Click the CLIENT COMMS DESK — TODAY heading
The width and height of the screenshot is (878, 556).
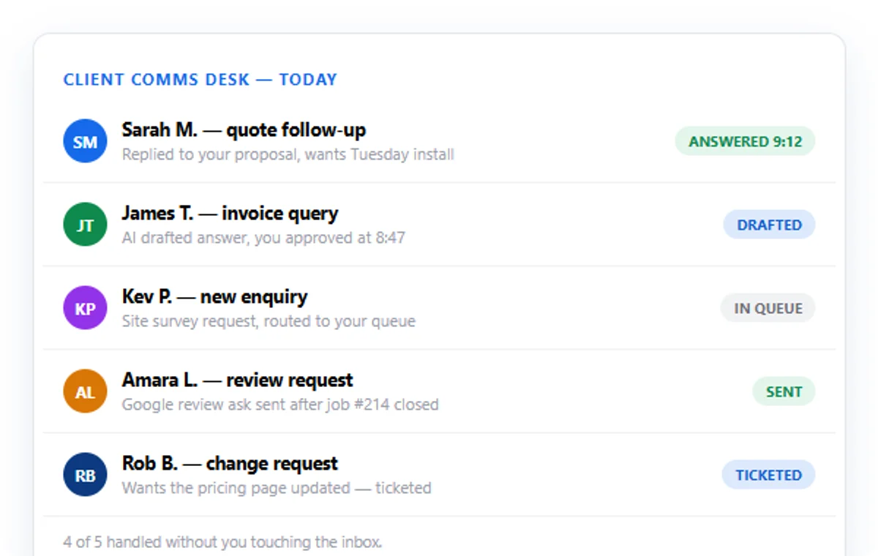click(x=200, y=79)
